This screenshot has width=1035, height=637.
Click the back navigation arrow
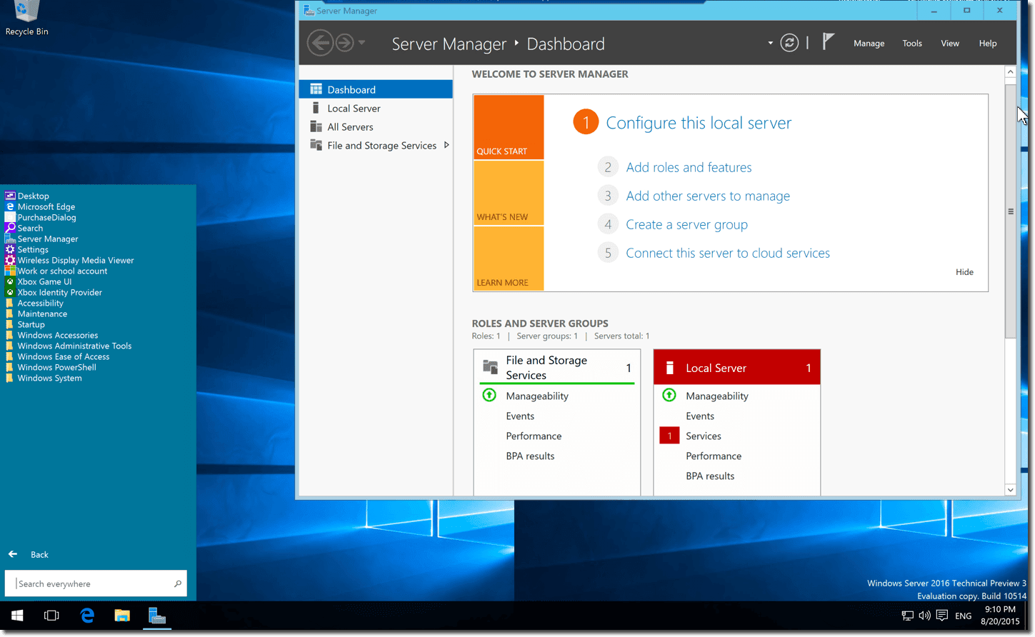point(321,42)
